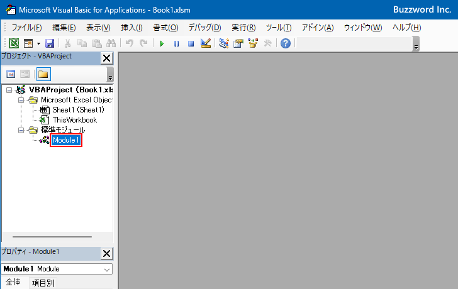Switch to Microsoft Excel view icon

tap(14, 43)
